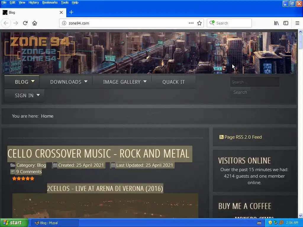Click the Home breadcrumb
The image size is (303, 227).
(47, 116)
